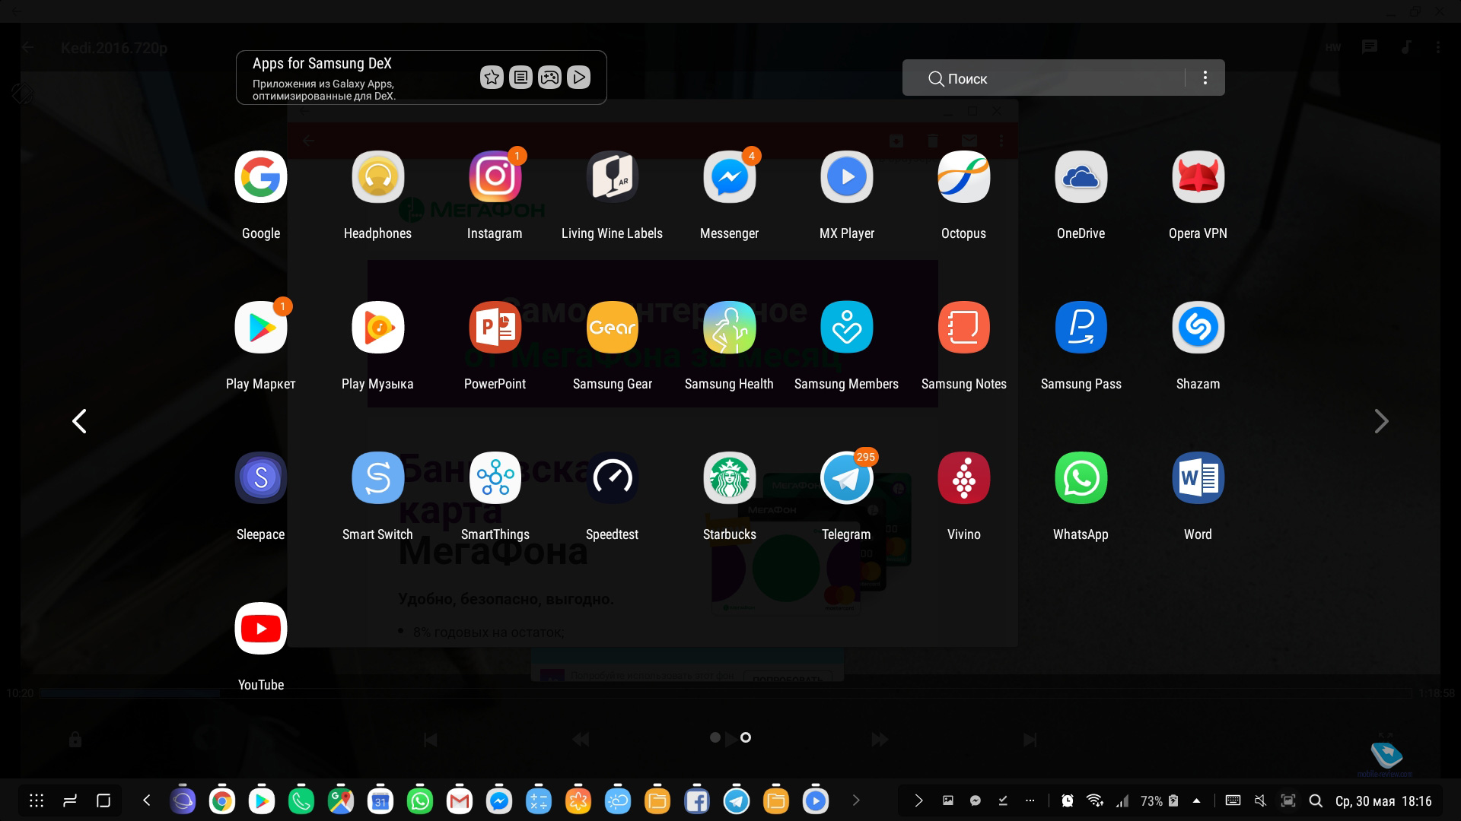
Task: Open the three-dot menu beside search
Action: coord(1205,78)
